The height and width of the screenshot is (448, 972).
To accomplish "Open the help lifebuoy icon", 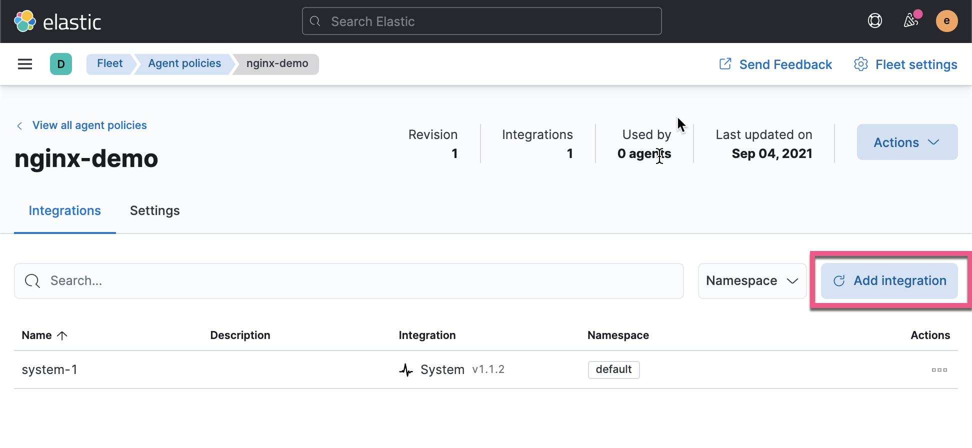I will pos(875,21).
